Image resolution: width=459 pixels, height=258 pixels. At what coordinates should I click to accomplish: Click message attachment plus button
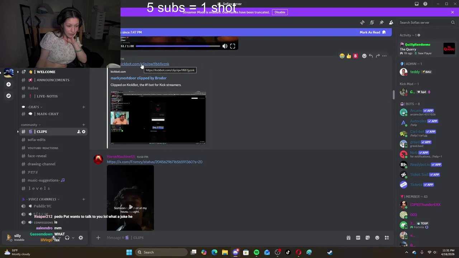coord(98,238)
